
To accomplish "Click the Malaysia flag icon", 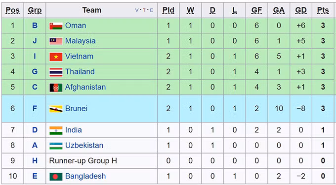I will tap(56, 41).
